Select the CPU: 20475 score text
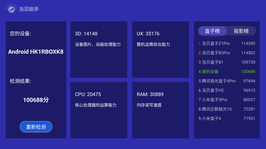Screen dimensions: 266x149 click(88, 94)
